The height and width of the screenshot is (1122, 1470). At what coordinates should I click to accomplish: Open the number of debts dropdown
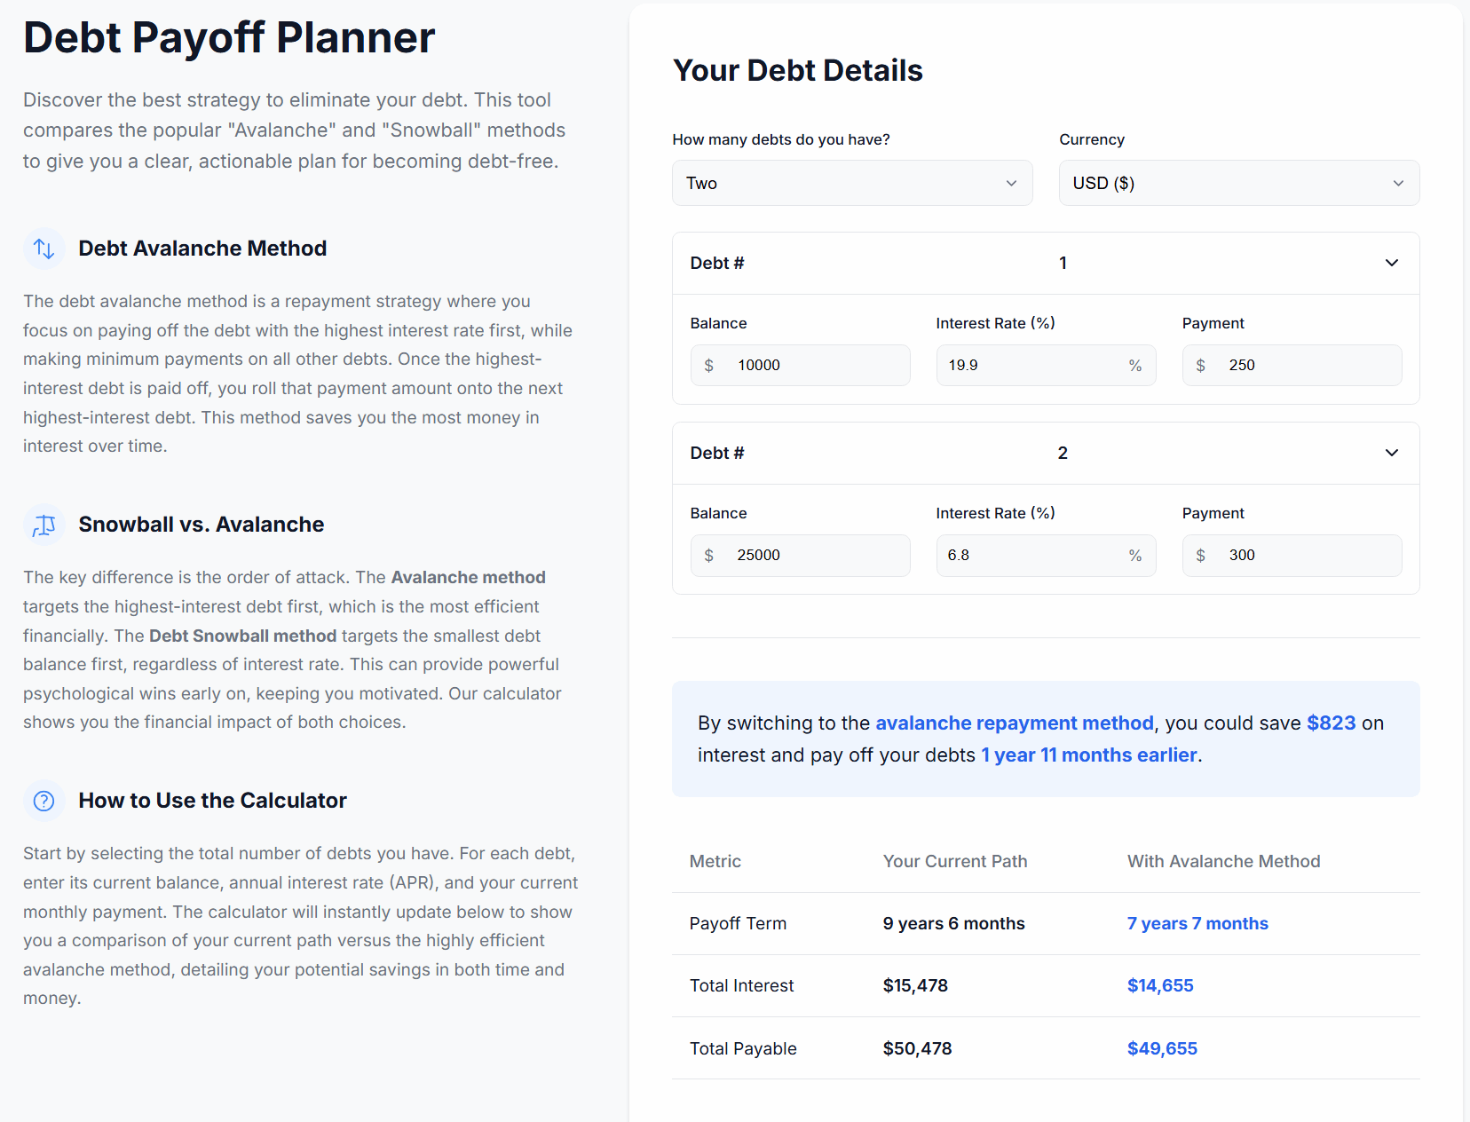(x=850, y=183)
